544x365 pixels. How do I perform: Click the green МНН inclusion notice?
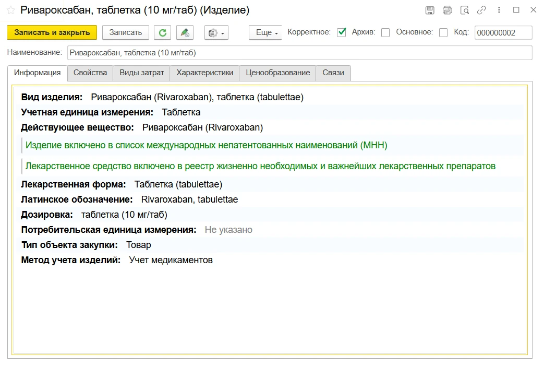pos(207,145)
